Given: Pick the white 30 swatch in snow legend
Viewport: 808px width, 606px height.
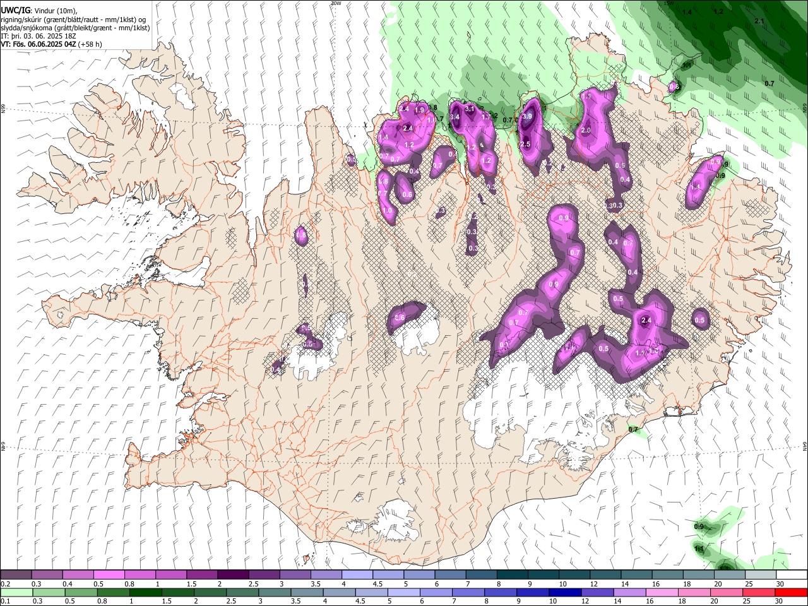Looking at the screenshot, I should point(792,575).
